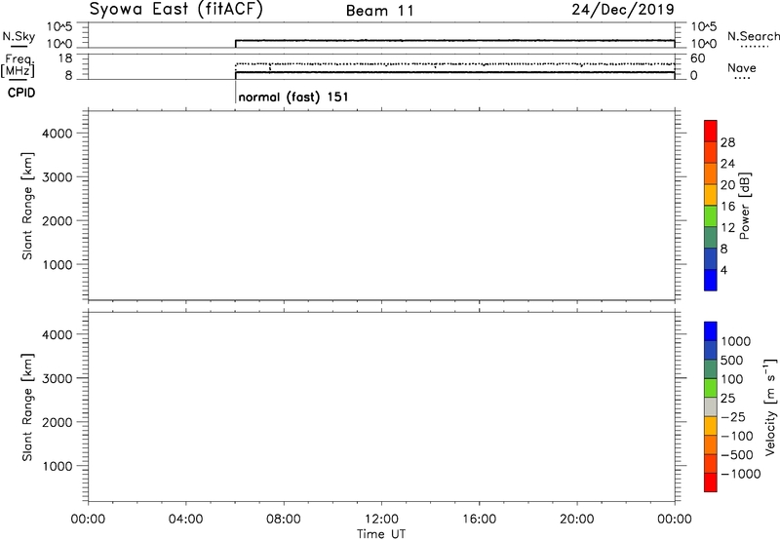780x540 pixels.
Task: Click the '1000' Velocity colorbar value
Action: pyautogui.click(x=736, y=341)
